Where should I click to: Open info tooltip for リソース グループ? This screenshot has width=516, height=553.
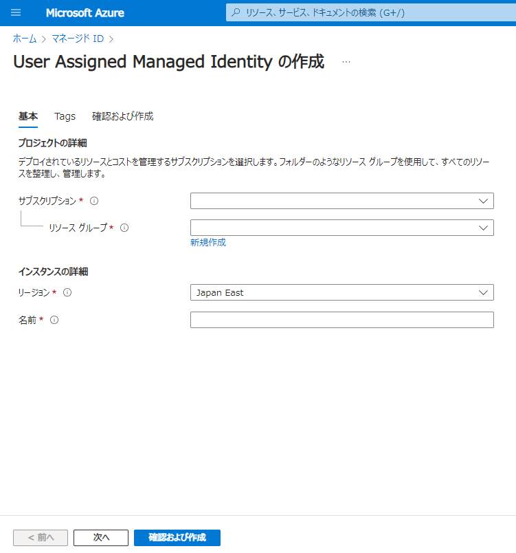pyautogui.click(x=124, y=228)
